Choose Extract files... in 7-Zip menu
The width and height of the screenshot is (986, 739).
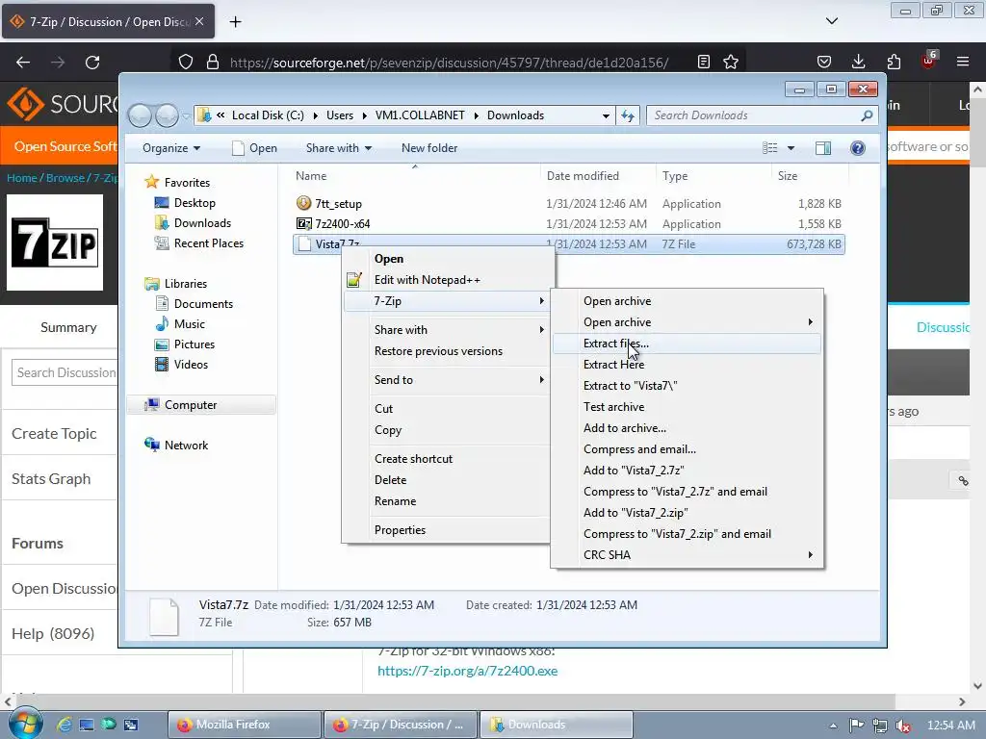[x=687, y=344]
